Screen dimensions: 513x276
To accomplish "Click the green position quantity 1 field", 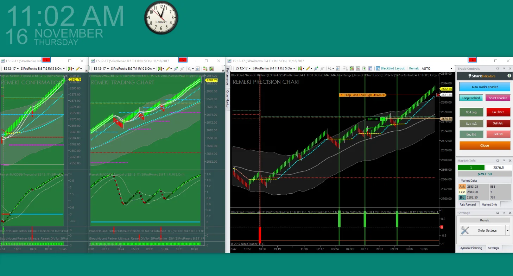I will pos(471,168).
